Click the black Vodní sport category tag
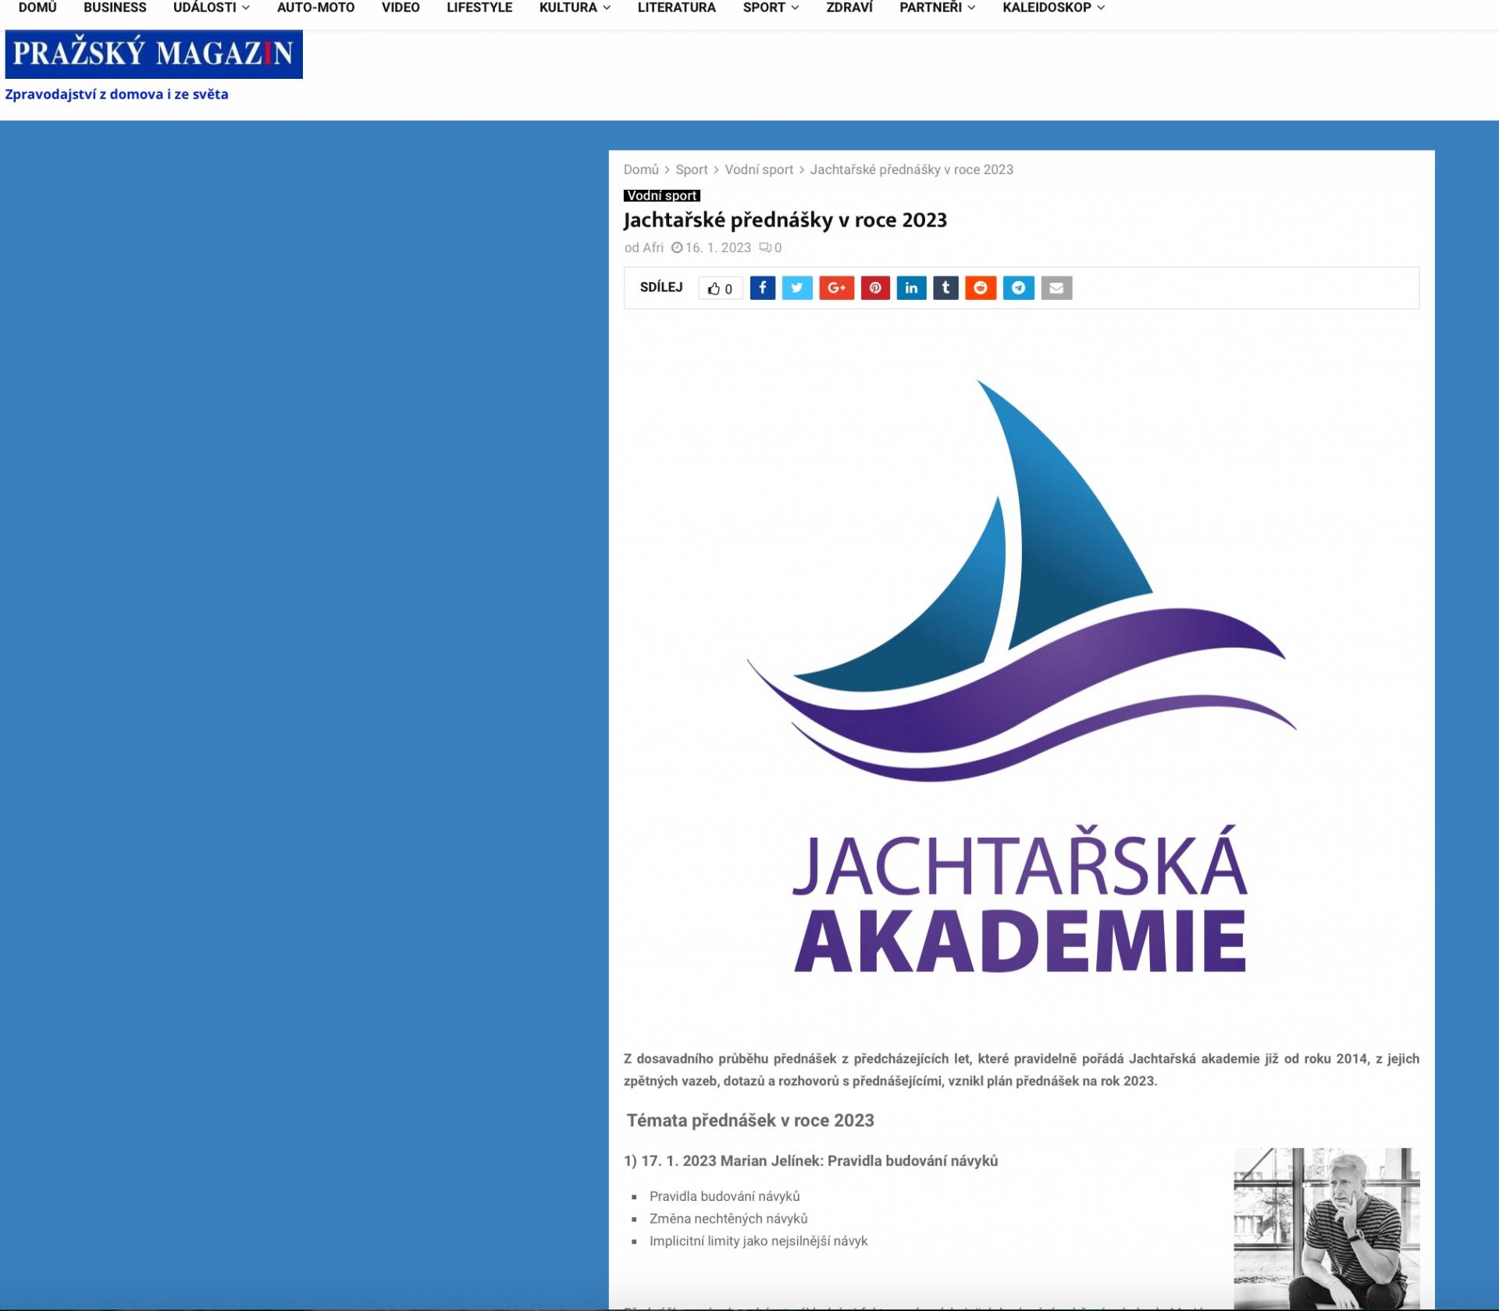The height and width of the screenshot is (1311, 1499). 661,196
